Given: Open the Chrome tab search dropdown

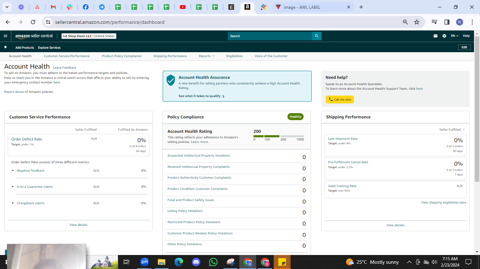Looking at the screenshot, I should pyautogui.click(x=6, y=7).
